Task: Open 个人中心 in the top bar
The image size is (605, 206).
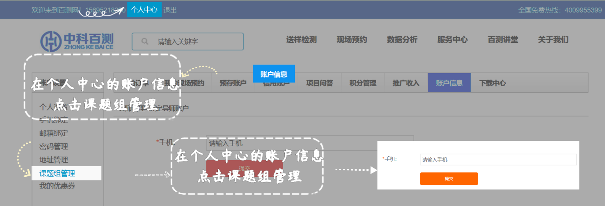Action: coord(144,10)
